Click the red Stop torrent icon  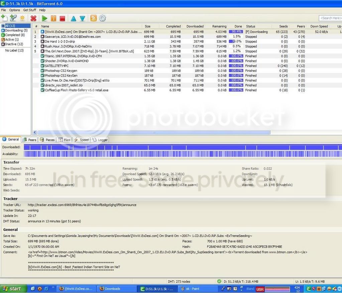pyautogui.click(x=63, y=18)
